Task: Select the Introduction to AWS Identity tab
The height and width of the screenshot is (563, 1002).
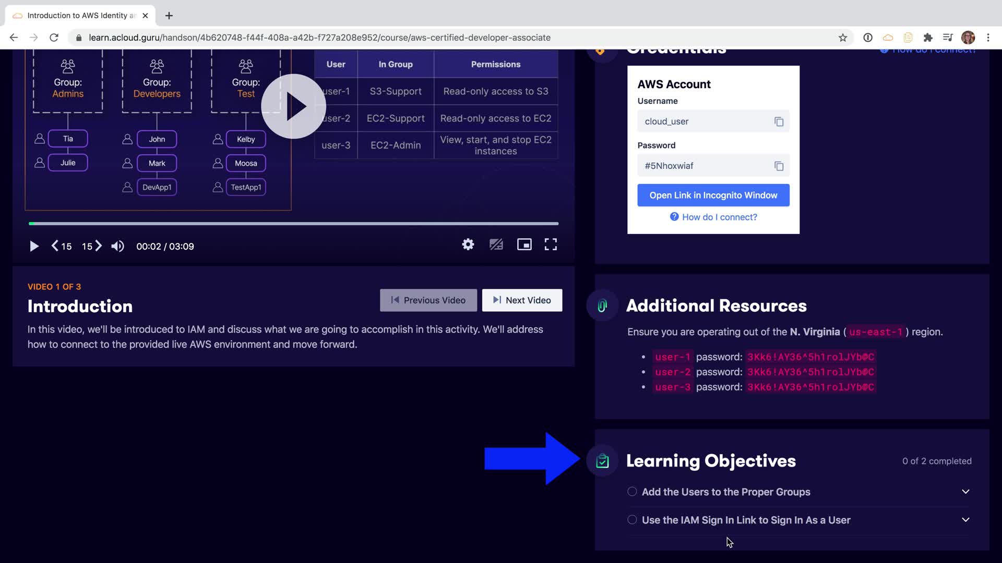Action: (x=78, y=16)
